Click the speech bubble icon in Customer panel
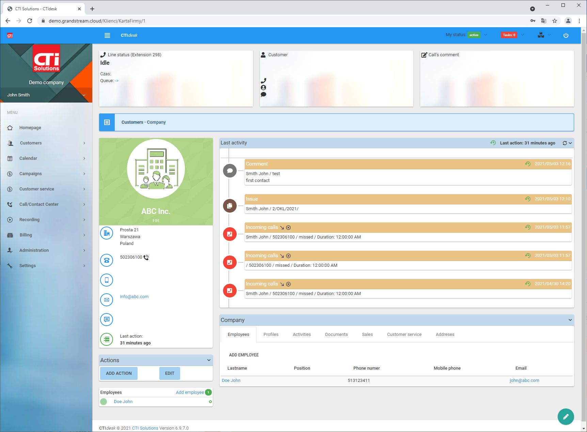The height and width of the screenshot is (432, 587). point(264,94)
